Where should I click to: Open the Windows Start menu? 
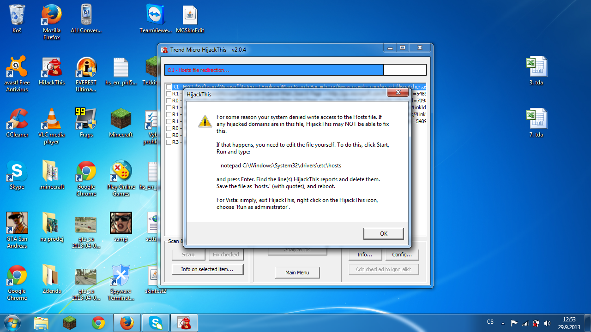12,323
